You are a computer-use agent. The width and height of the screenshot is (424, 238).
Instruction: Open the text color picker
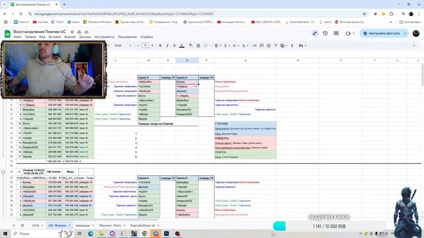tap(182, 46)
